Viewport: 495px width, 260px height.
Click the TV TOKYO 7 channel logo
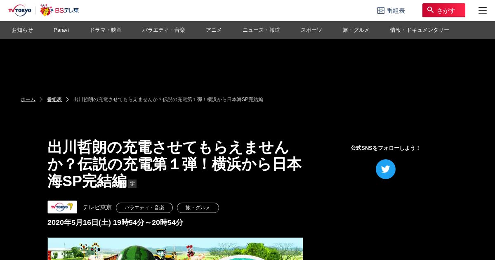(x=62, y=207)
